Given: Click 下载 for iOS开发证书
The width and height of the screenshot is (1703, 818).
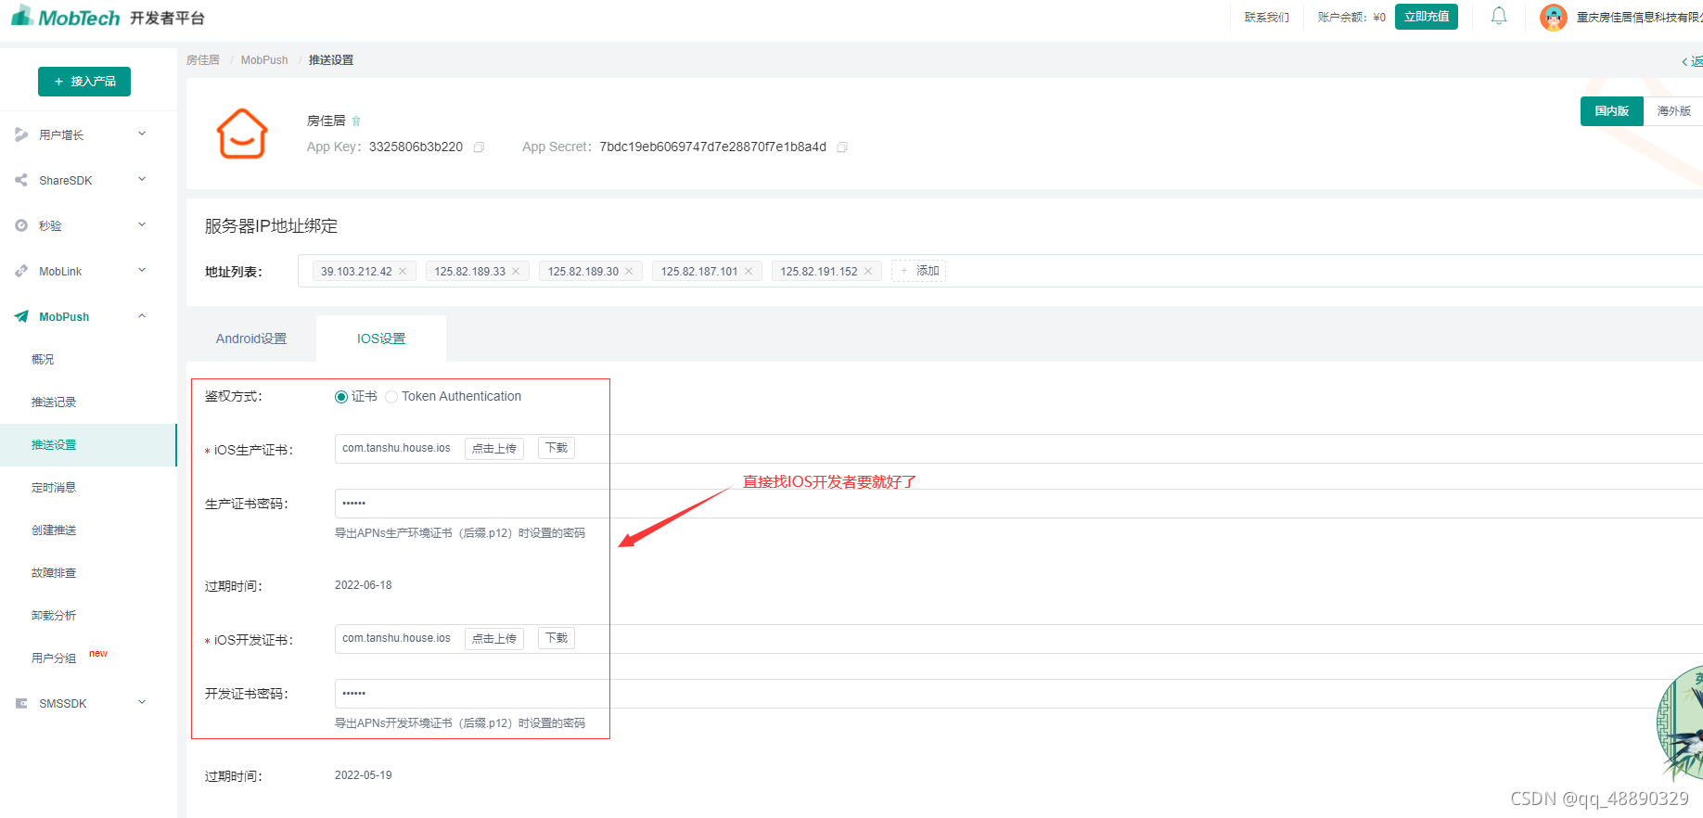Looking at the screenshot, I should (x=557, y=638).
